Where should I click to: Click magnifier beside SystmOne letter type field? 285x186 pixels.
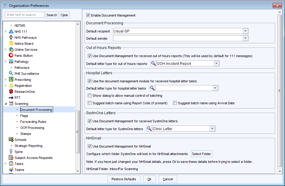point(149,129)
